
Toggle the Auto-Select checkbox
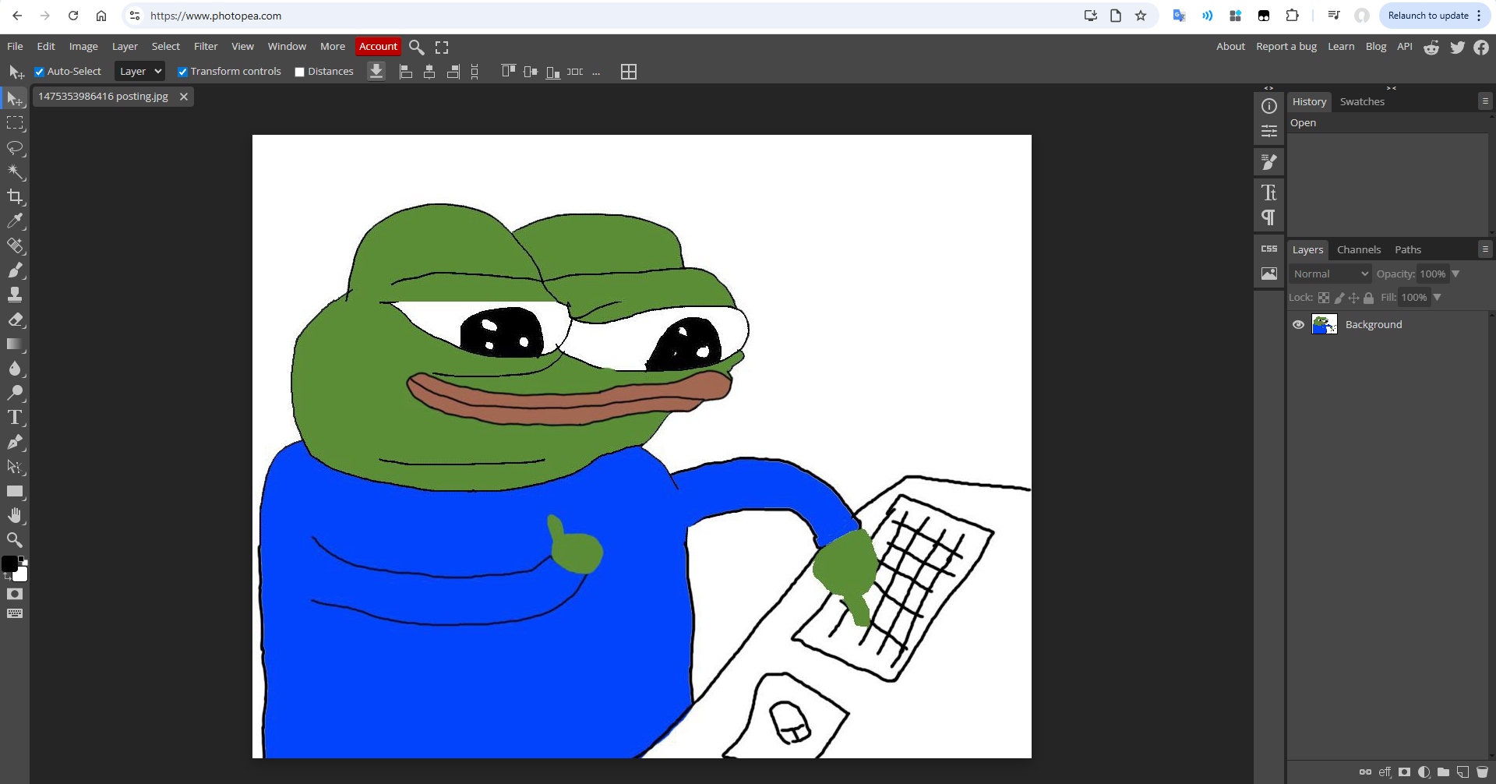pyautogui.click(x=39, y=72)
